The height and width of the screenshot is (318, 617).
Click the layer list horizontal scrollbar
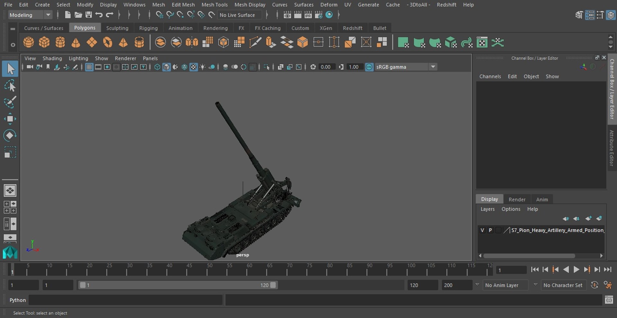529,256
